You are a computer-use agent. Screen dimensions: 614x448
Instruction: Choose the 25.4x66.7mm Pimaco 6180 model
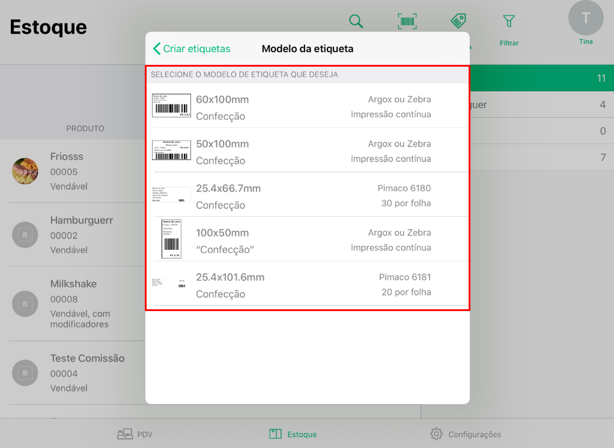pos(308,195)
